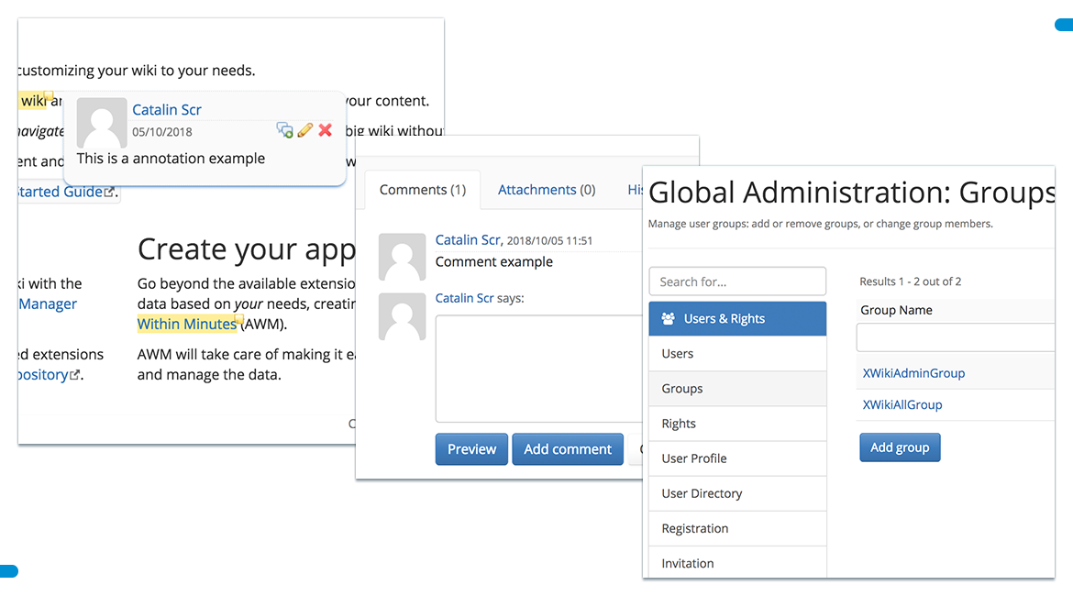This screenshot has width=1073, height=596.
Task: Click the annotation date 05/10/2018
Action: [162, 132]
